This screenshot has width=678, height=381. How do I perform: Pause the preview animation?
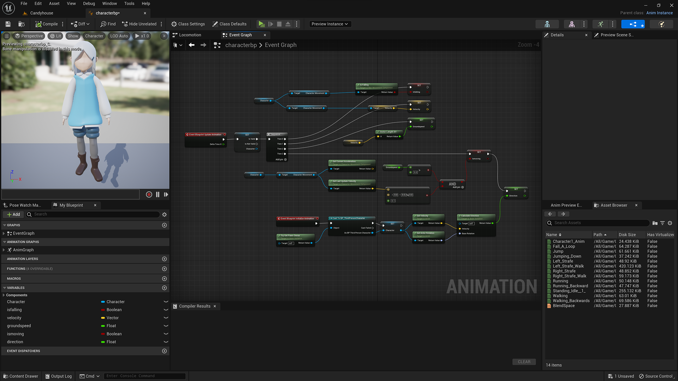click(x=157, y=194)
